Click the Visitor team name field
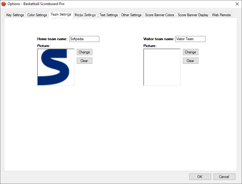The height and width of the screenshot is (184, 242). pyautogui.click(x=190, y=39)
